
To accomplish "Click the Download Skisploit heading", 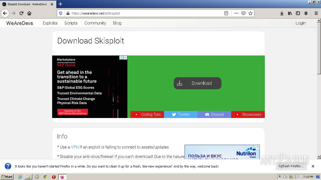I will [x=91, y=41].
